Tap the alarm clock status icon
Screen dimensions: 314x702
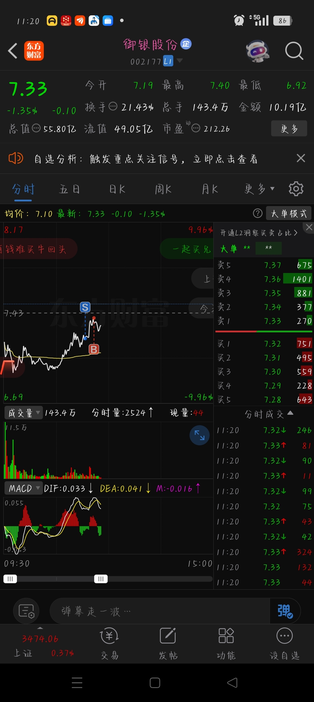click(x=239, y=20)
